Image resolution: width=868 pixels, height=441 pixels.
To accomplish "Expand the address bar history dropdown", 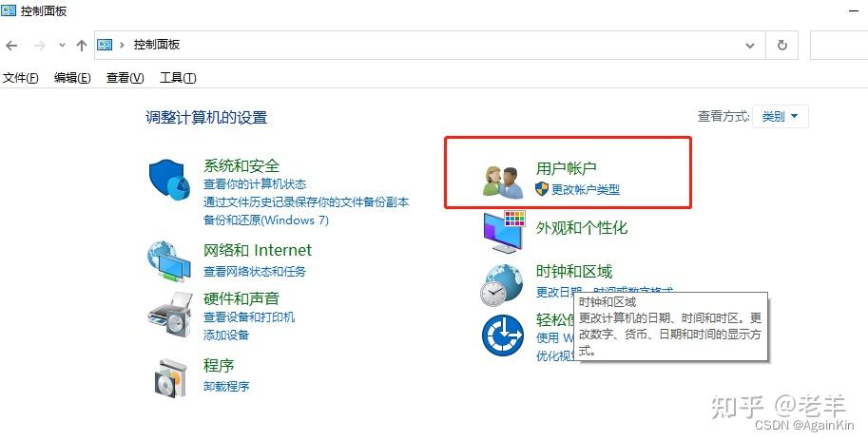I will [750, 46].
